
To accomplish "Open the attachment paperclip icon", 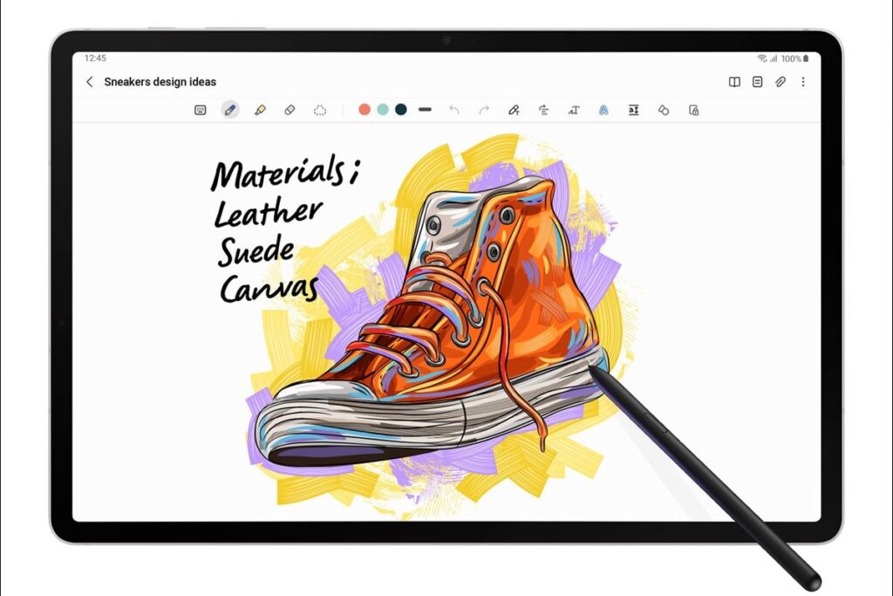I will click(779, 81).
